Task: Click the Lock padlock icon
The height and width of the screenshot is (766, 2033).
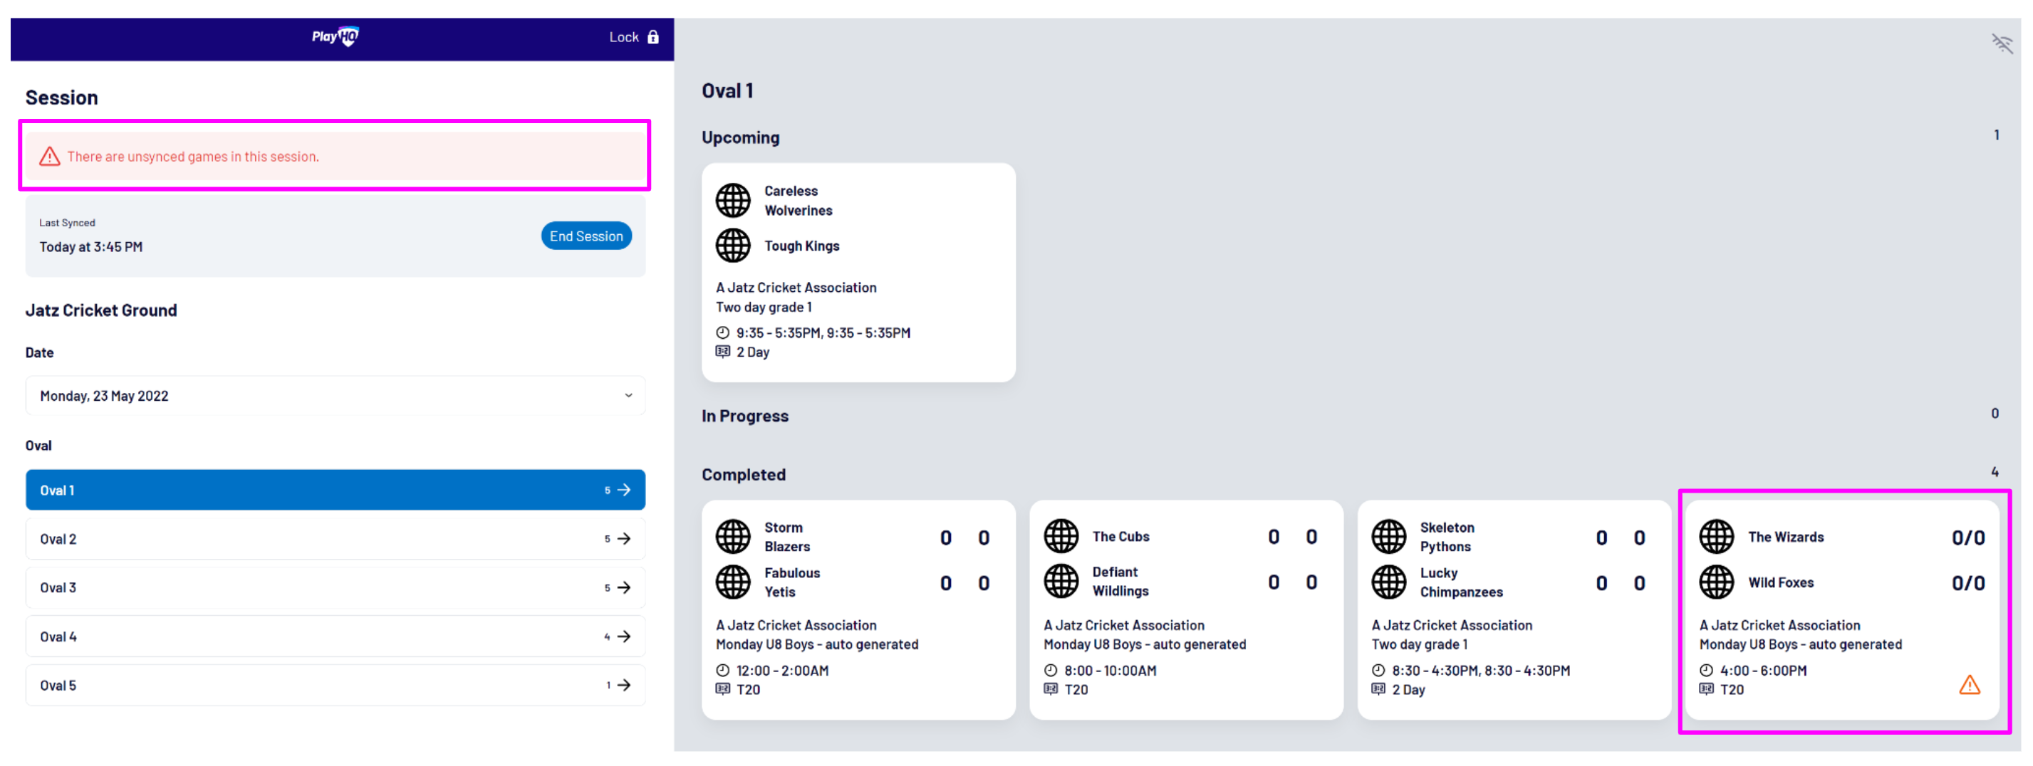Action: [653, 37]
